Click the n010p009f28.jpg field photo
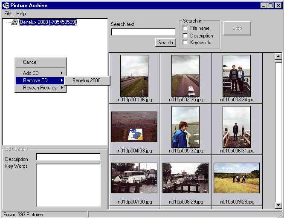 pyautogui.click(x=237, y=178)
